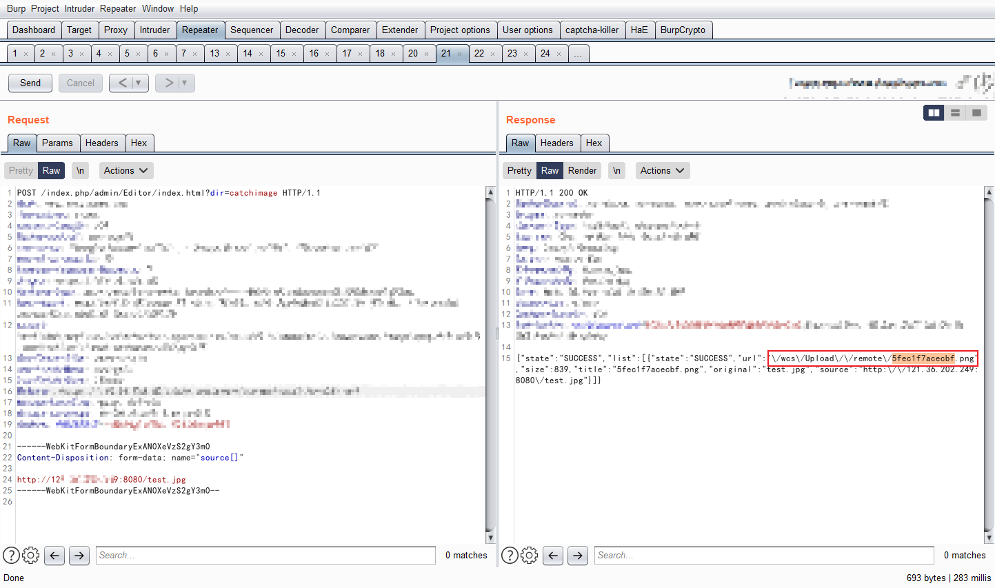The width and height of the screenshot is (995, 588).
Task: Open Request Hex tab
Action: click(x=139, y=143)
